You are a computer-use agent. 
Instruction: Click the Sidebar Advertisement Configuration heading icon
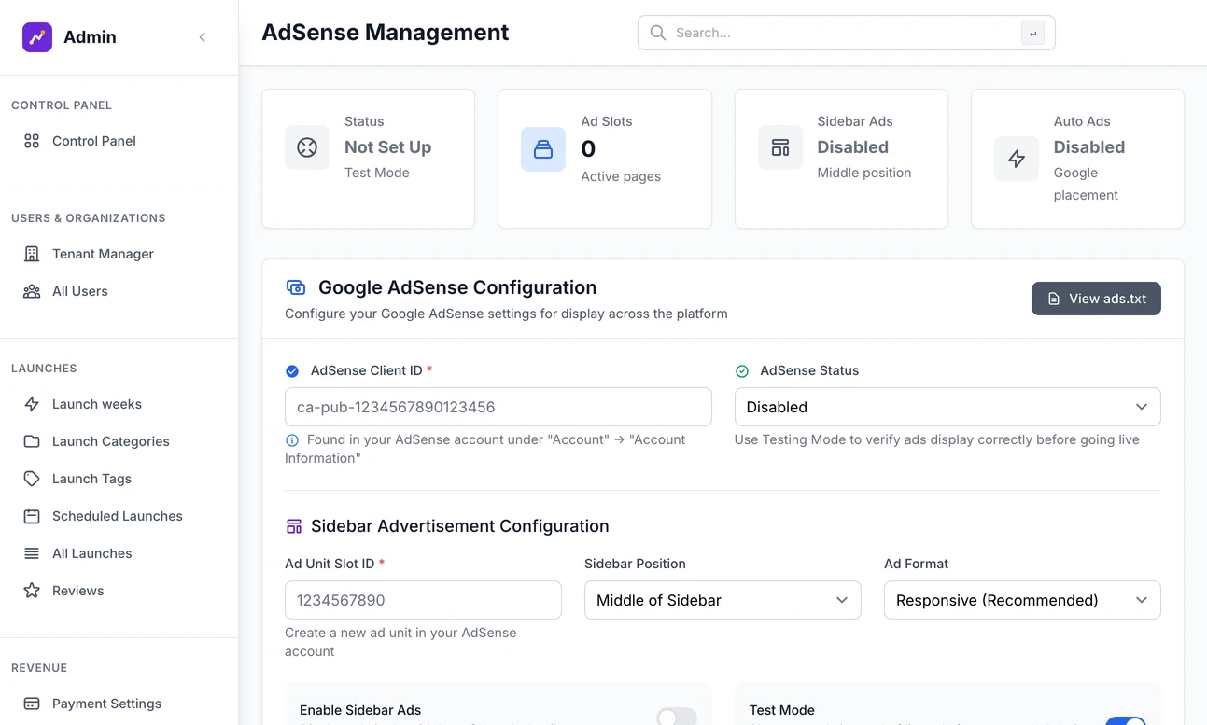[x=294, y=526]
